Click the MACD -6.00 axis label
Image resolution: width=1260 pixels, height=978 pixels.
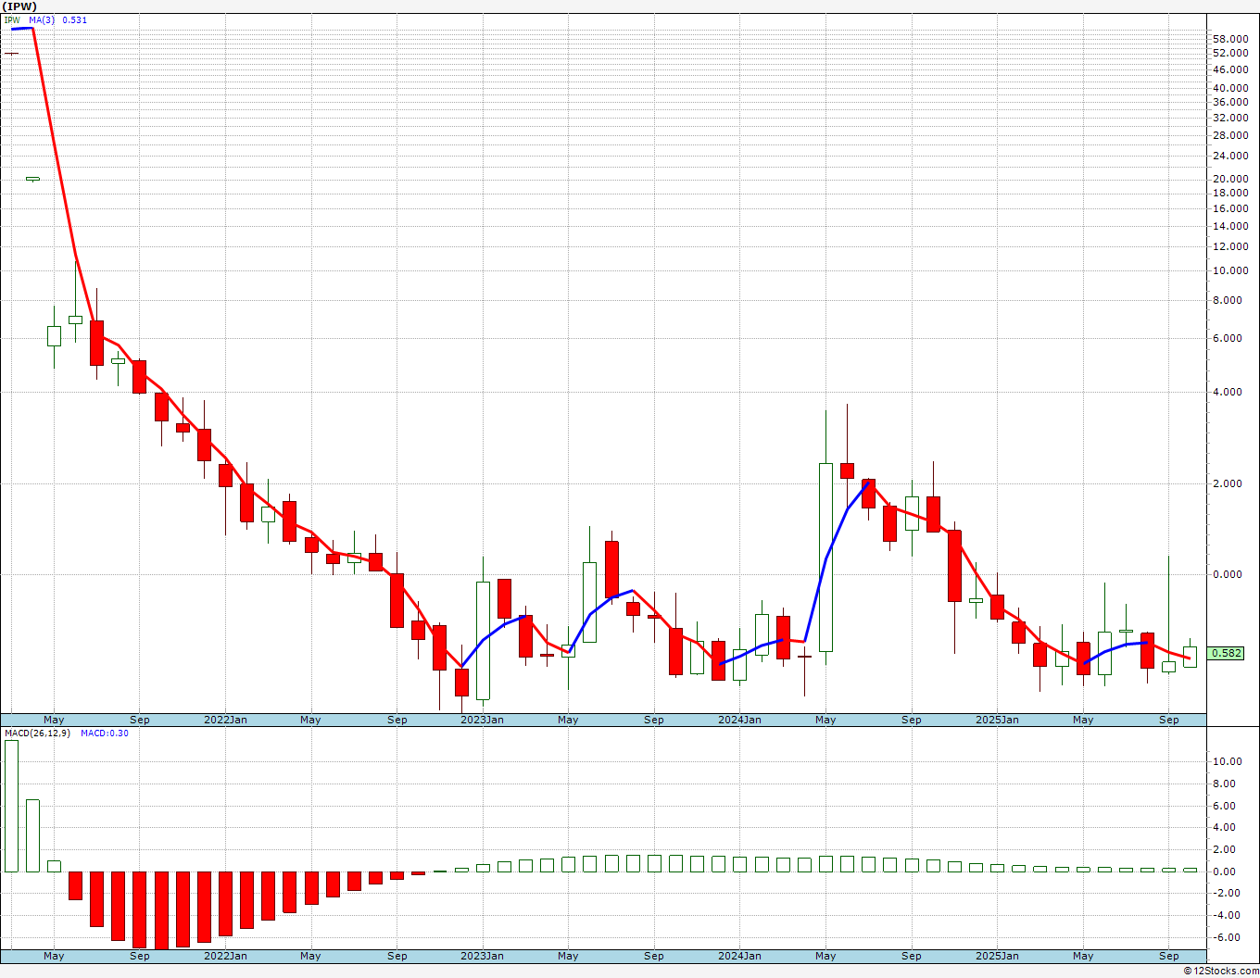(1227, 937)
